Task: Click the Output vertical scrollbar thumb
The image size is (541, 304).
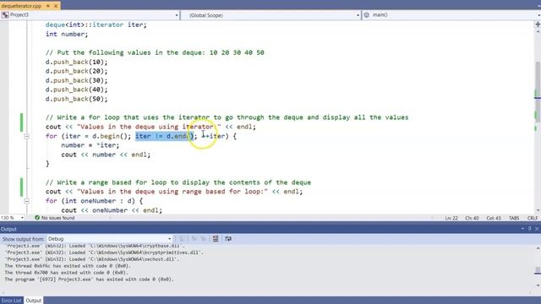Action: (538, 270)
